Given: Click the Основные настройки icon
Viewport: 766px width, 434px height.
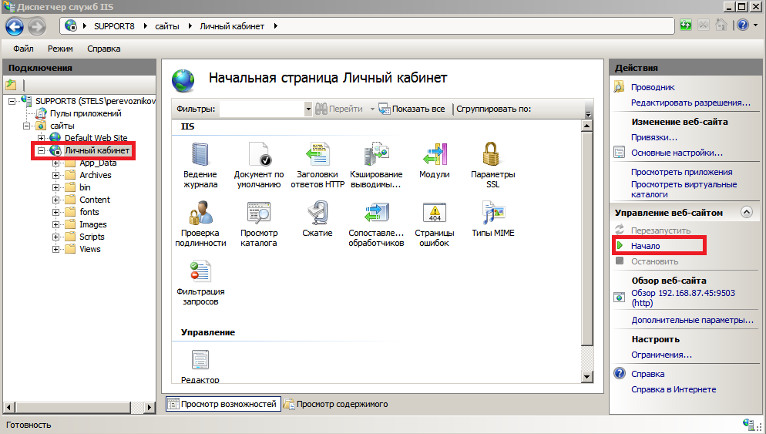Looking at the screenshot, I should pos(619,153).
